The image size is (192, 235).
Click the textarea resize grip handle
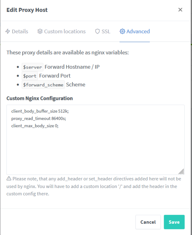click(x=181, y=171)
